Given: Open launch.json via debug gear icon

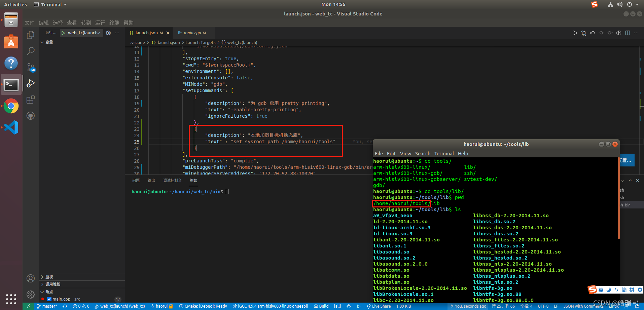Looking at the screenshot, I should click(108, 33).
